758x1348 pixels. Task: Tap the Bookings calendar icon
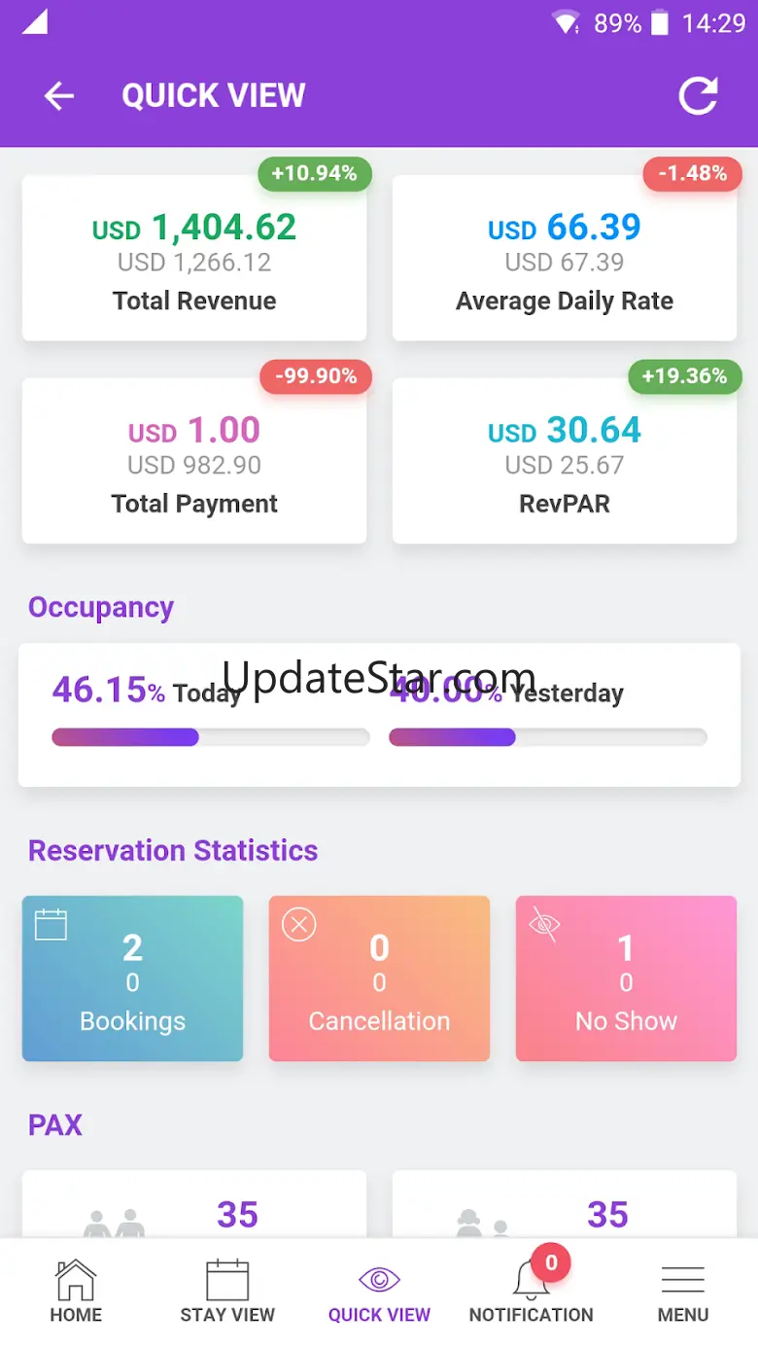tap(51, 924)
